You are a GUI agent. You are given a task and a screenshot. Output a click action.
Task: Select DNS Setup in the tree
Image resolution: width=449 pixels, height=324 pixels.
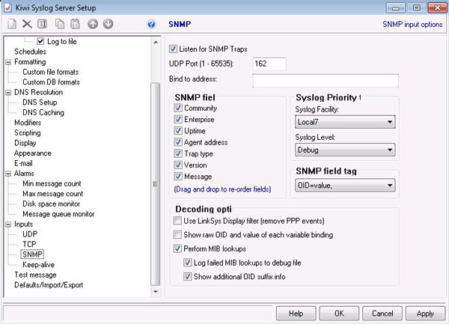click(x=39, y=103)
